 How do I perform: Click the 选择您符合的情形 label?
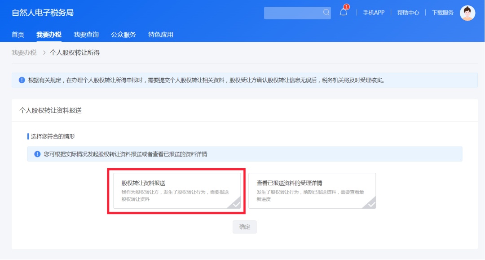(x=53, y=136)
